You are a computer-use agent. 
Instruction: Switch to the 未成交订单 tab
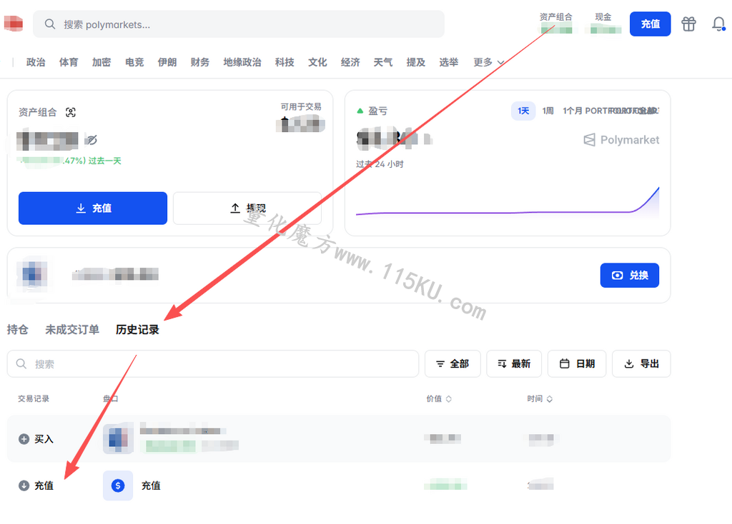pos(72,330)
